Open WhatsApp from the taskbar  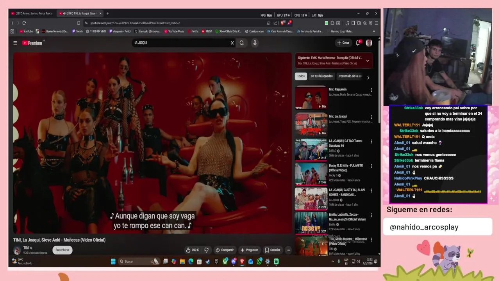(x=259, y=261)
